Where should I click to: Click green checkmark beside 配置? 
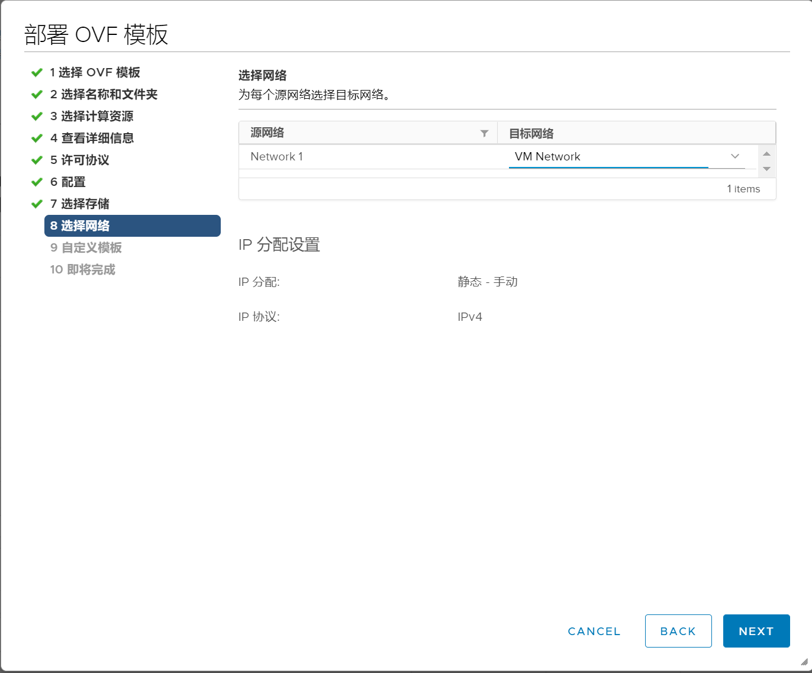tap(37, 182)
